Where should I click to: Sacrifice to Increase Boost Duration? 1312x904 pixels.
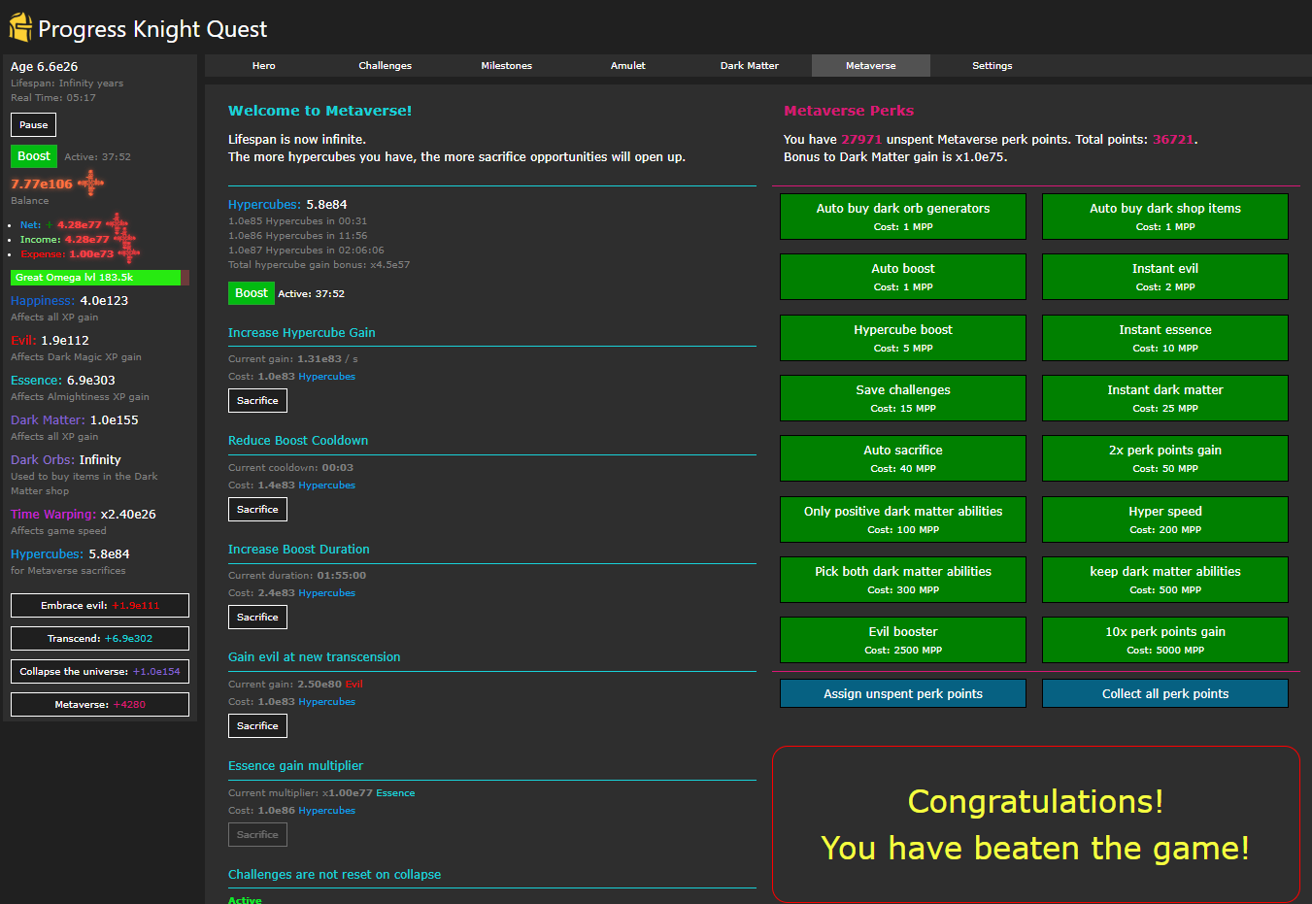click(x=257, y=618)
